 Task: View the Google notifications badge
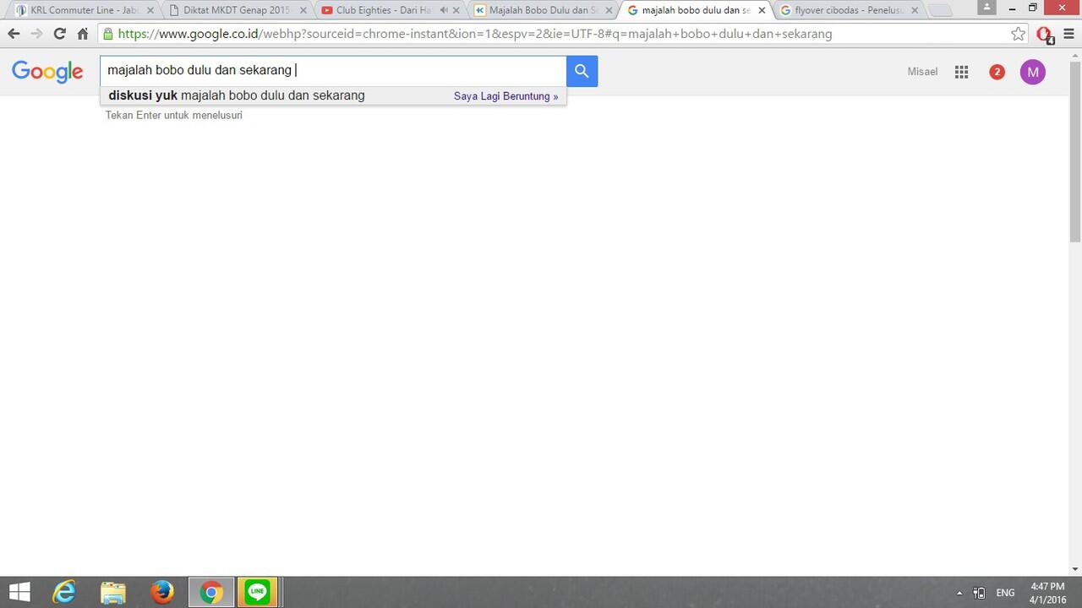(997, 72)
